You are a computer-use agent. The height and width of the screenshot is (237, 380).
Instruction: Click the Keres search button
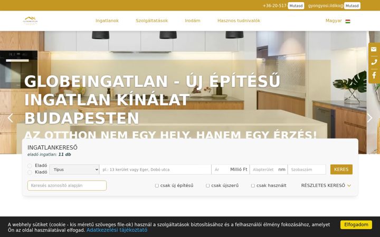point(341,169)
